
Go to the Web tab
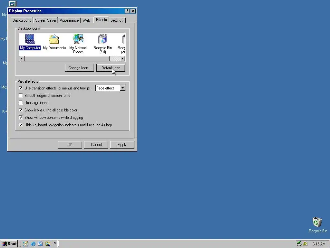click(86, 20)
